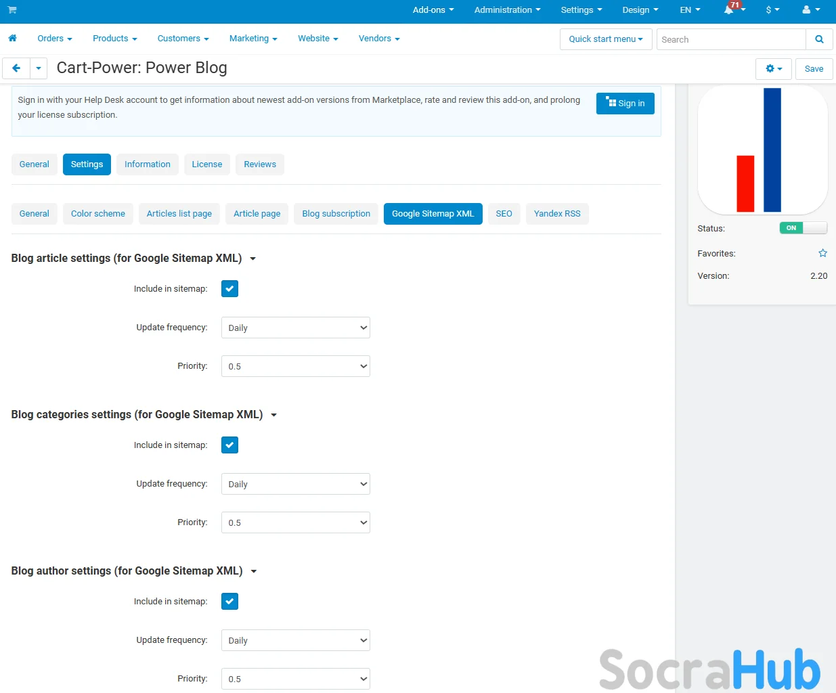
Task: Uncheck Include in sitemap for blog articles
Action: 229,289
